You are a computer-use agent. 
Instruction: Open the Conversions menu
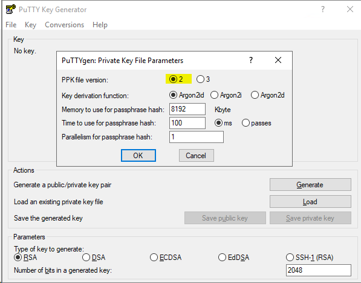65,25
